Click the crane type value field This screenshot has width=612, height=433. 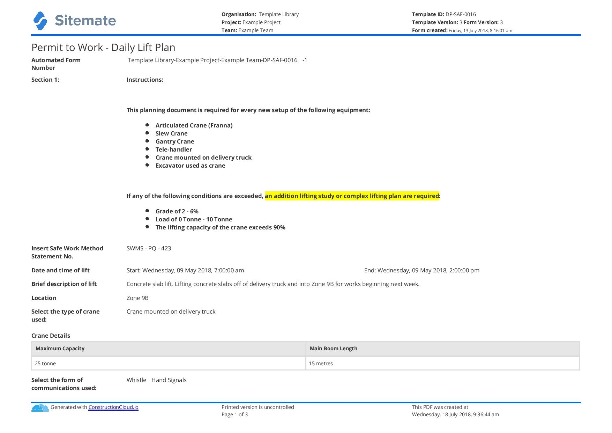tap(171, 311)
